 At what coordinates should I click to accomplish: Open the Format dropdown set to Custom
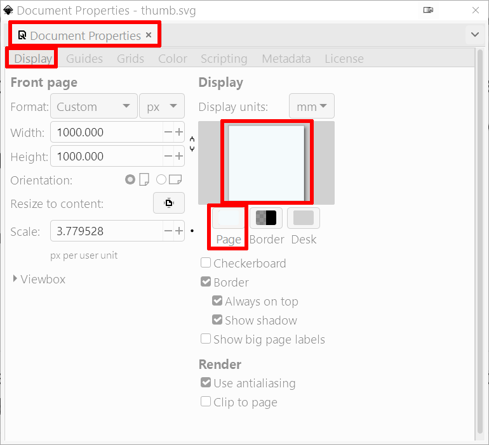[94, 106]
